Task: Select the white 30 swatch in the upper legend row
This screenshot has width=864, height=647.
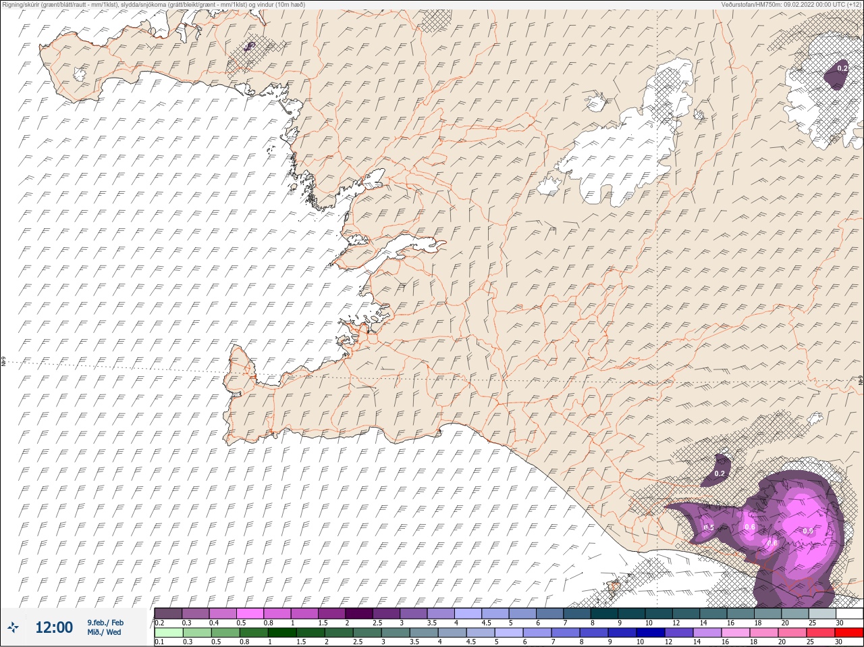Action: click(x=849, y=613)
